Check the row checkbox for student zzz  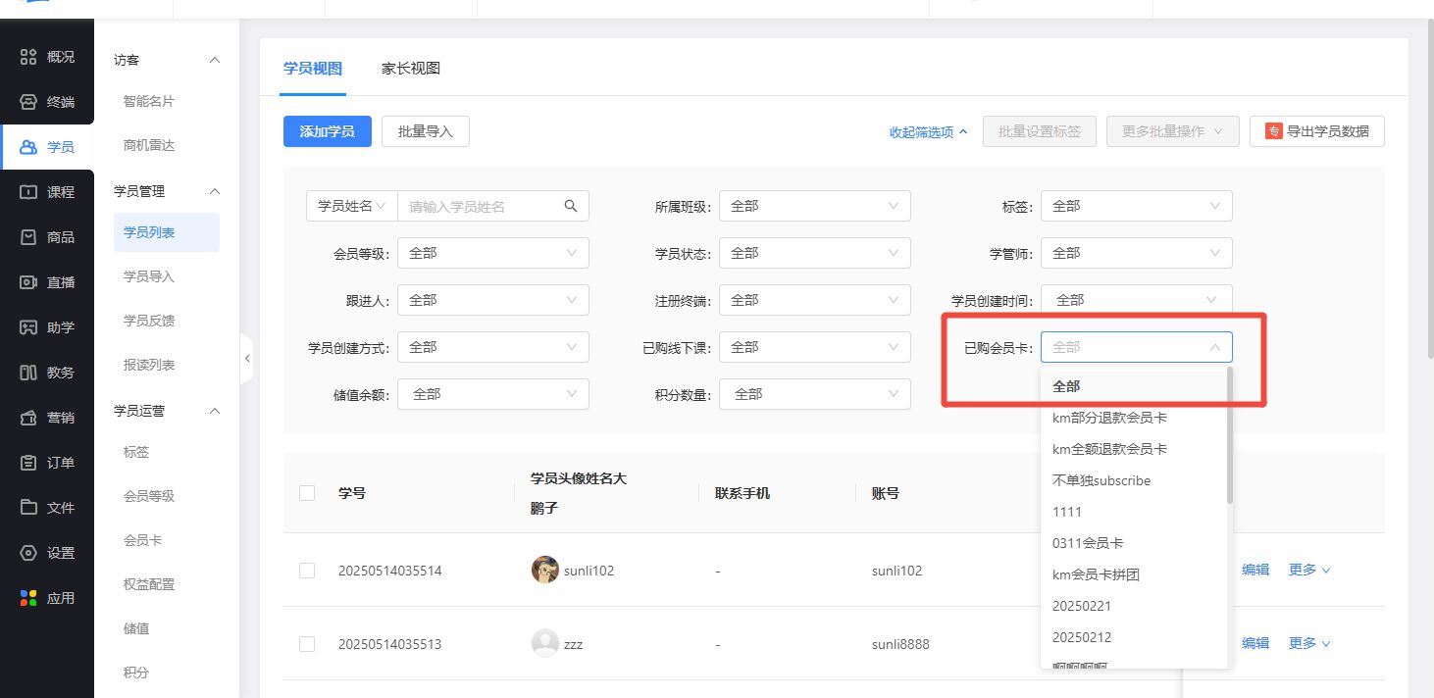click(x=307, y=644)
